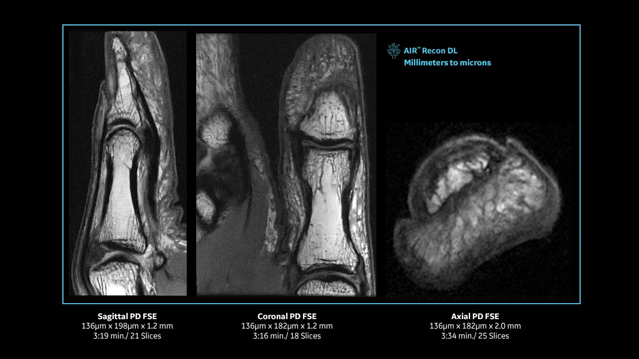Open the coronal MRI toe image

(286, 165)
